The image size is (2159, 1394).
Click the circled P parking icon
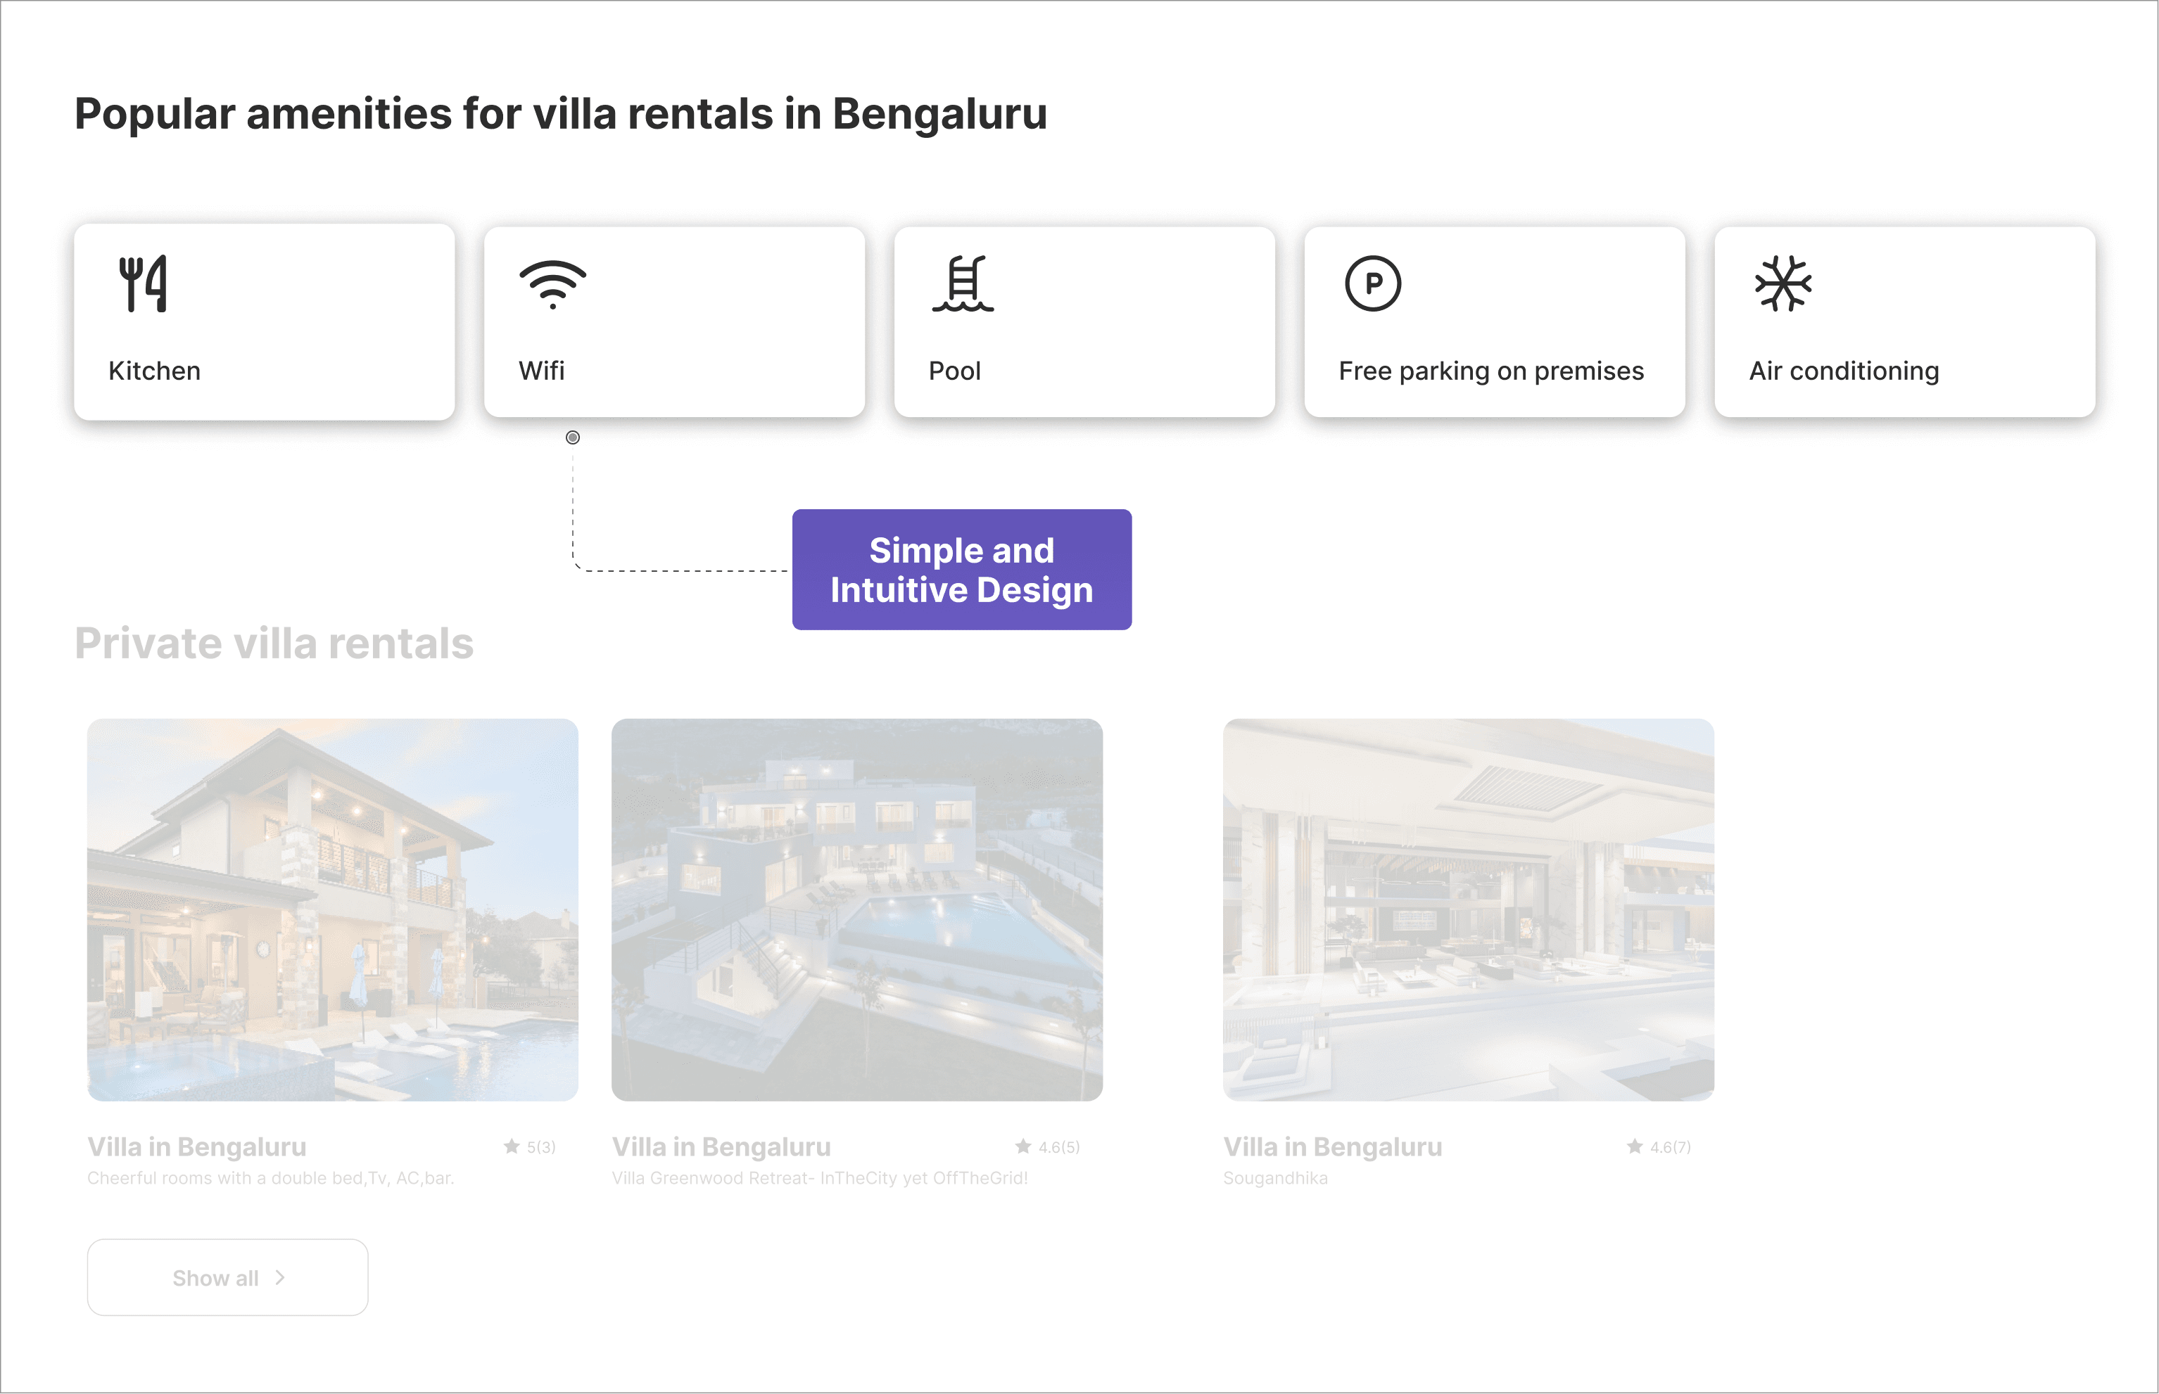(1374, 283)
